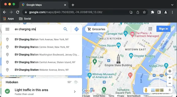The image size is (177, 97).
Task: Bookmark this page with the star icon
Action: 144,12
